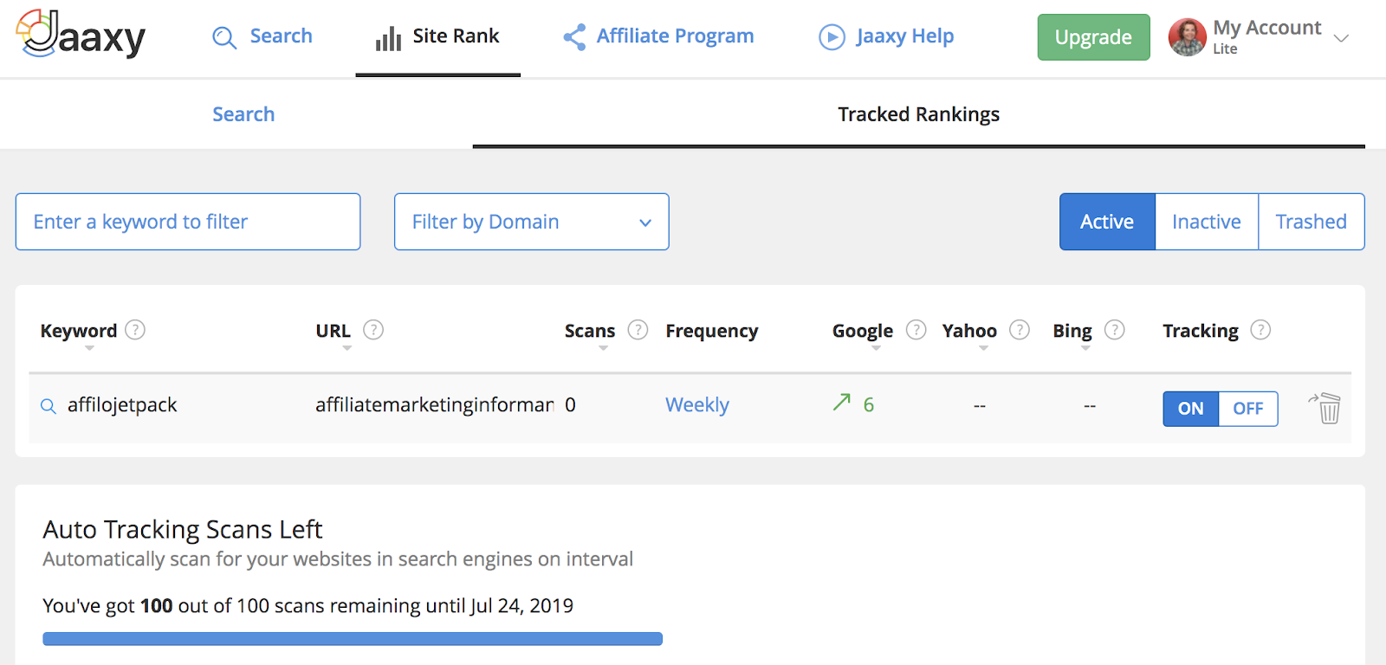Change the Weekly scan frequency
Viewport: 1386px width, 665px height.
(x=697, y=405)
